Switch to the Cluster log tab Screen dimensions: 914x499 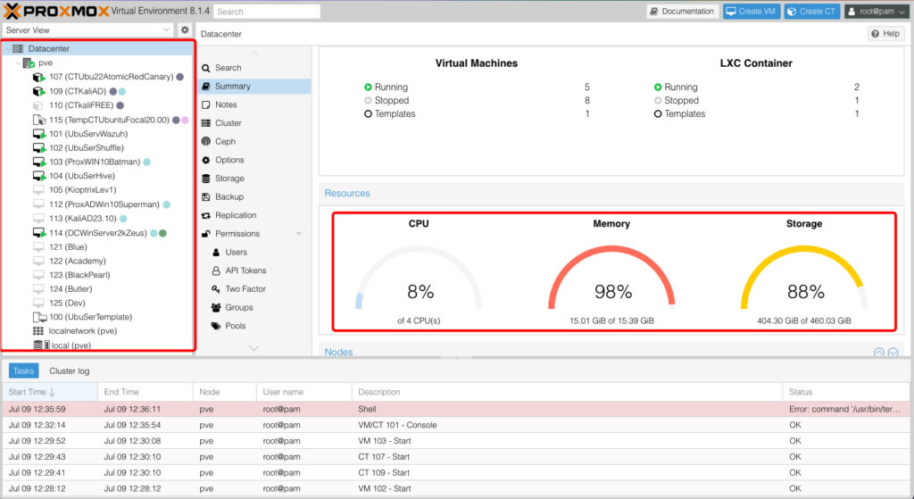pyautogui.click(x=70, y=370)
